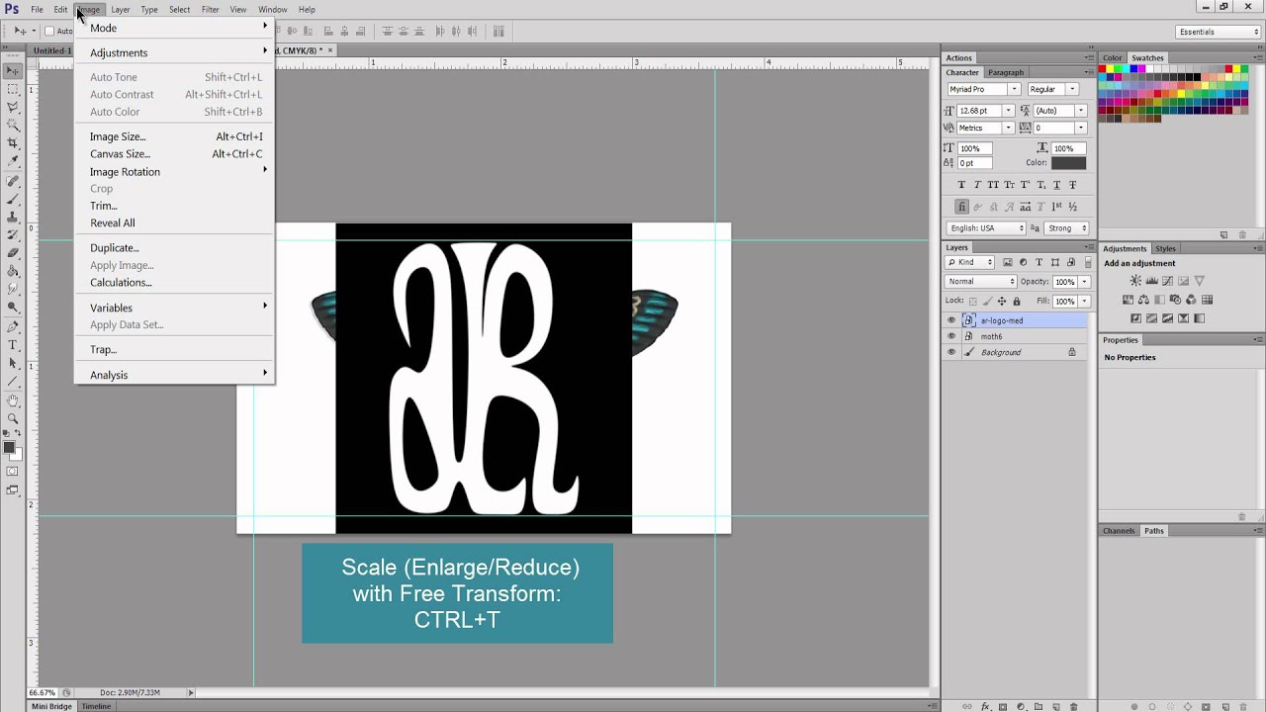Choose Trim... from Image menu
1266x712 pixels.
tap(173, 206)
